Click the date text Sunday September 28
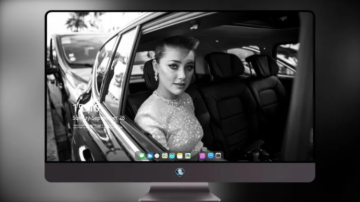This screenshot has width=360, height=202. pos(99,118)
